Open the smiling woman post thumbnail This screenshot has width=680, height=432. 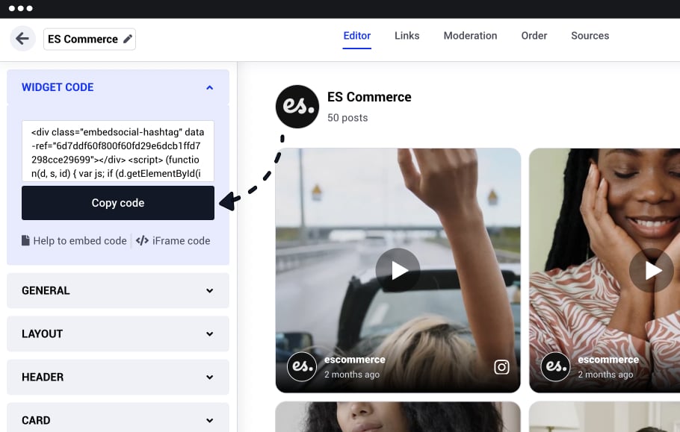pyautogui.click(x=605, y=271)
